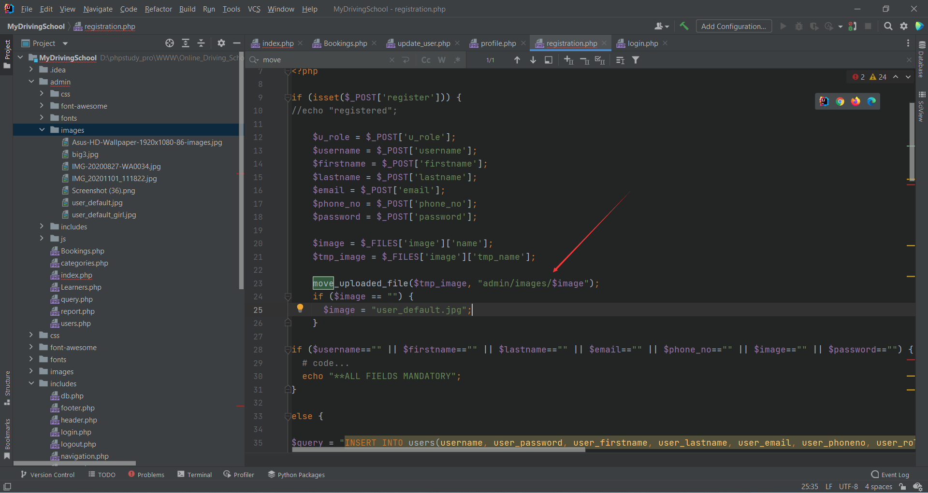
Task: Open the Refactor menu
Action: coord(158,9)
